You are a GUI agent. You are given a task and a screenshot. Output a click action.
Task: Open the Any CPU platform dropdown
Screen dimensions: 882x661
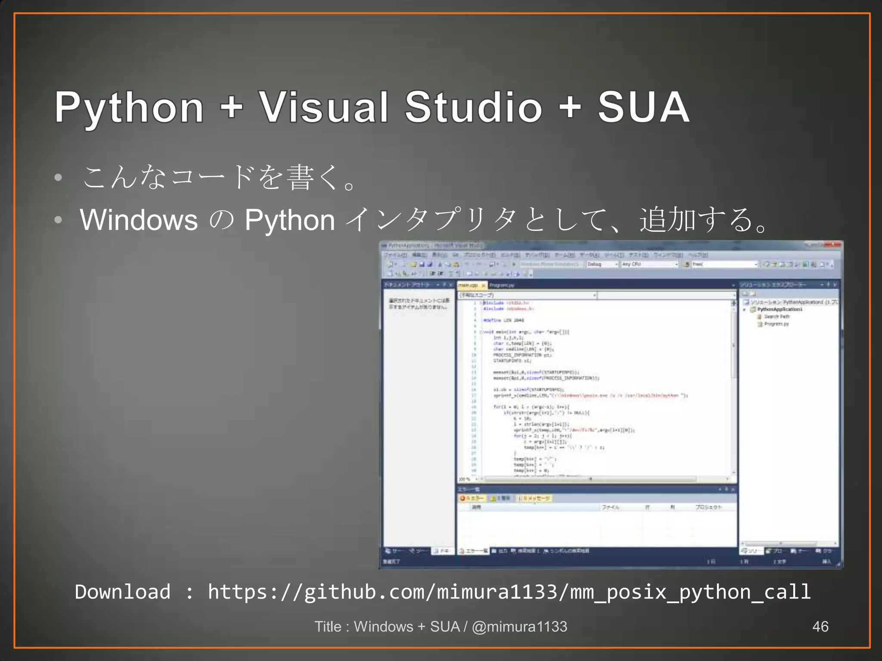click(649, 264)
